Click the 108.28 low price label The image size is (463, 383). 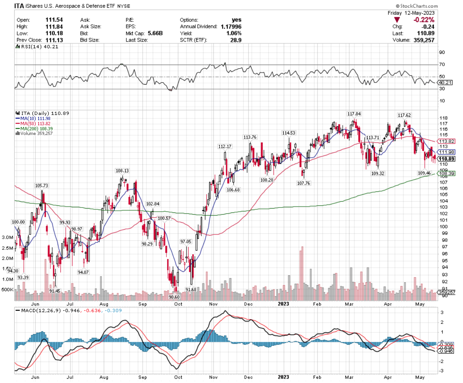tap(266, 180)
